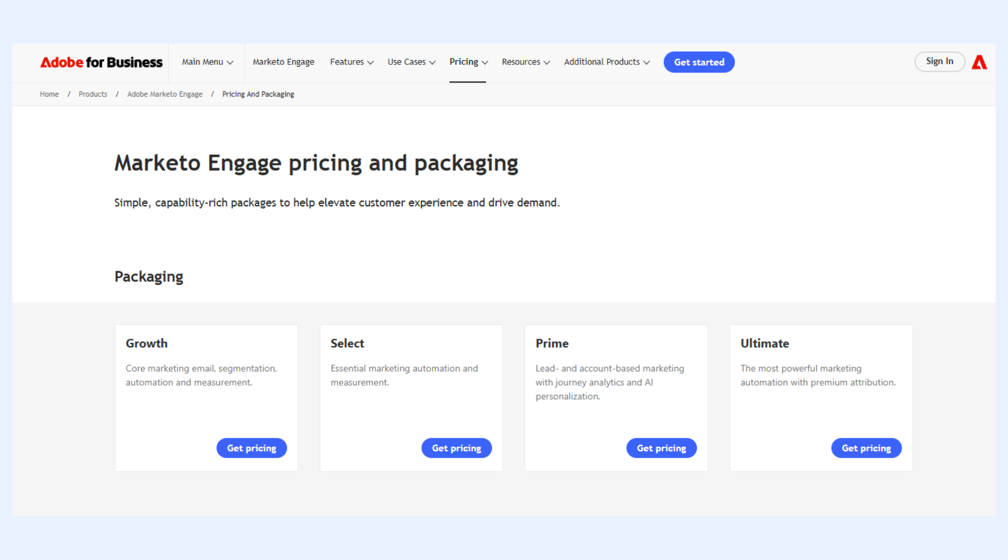The width and height of the screenshot is (1008, 560).
Task: Open the Products breadcrumb link
Action: 93,94
